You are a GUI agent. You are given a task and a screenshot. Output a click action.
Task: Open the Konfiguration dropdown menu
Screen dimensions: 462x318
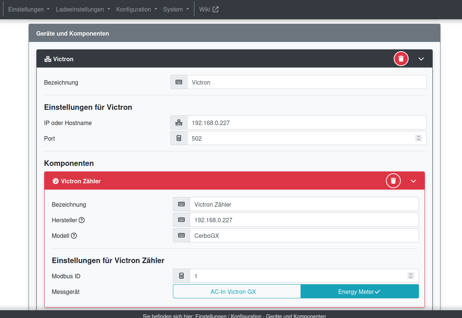pyautogui.click(x=137, y=9)
